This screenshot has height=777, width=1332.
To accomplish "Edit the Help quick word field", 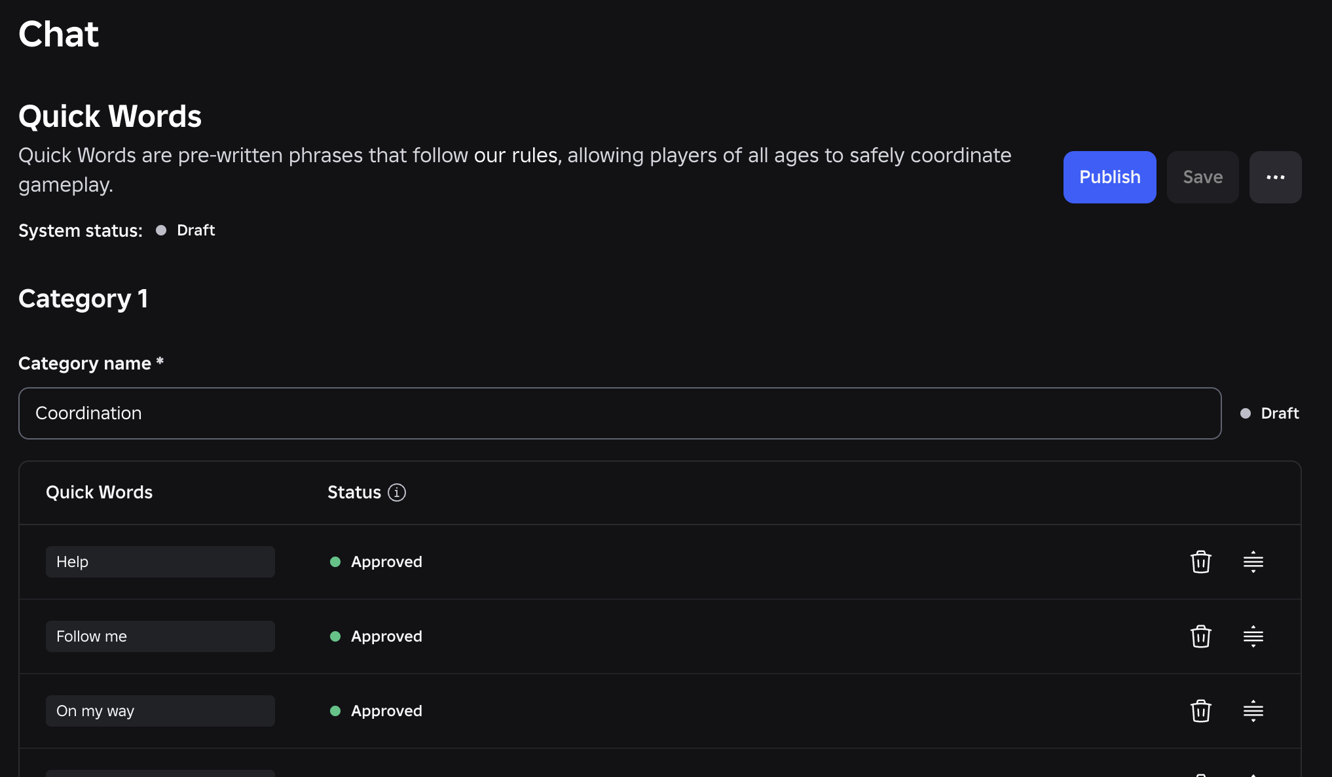I will pyautogui.click(x=160, y=562).
